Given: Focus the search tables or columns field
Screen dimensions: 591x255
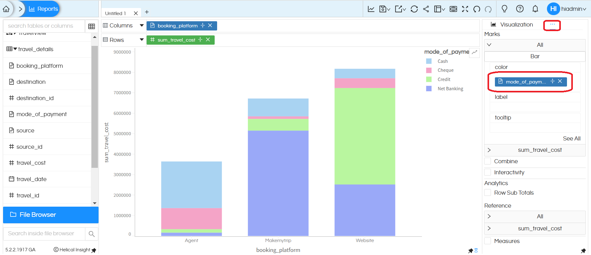Looking at the screenshot, I should (x=44, y=26).
